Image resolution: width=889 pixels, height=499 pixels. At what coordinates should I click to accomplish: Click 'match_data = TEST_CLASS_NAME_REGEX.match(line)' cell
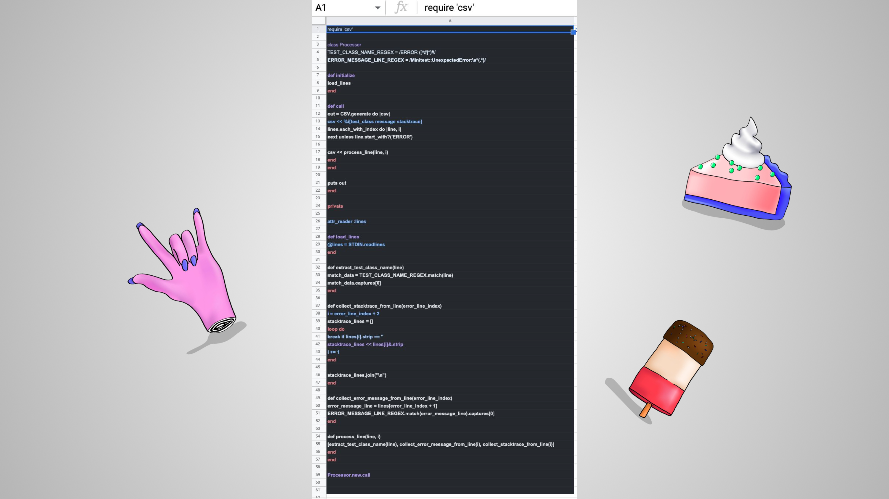[x=450, y=275]
